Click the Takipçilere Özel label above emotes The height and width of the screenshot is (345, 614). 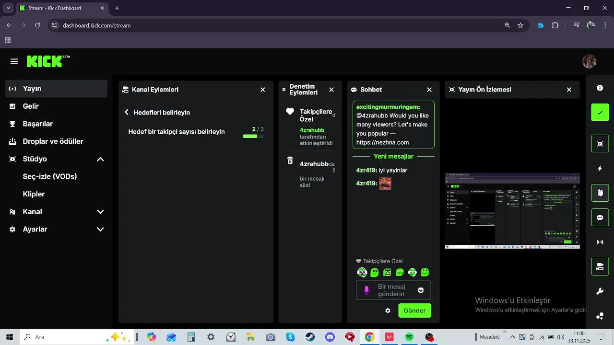[x=382, y=261]
